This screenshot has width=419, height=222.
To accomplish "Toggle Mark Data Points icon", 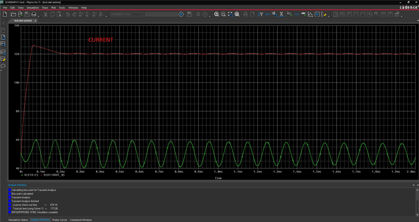I will (x=310, y=14).
